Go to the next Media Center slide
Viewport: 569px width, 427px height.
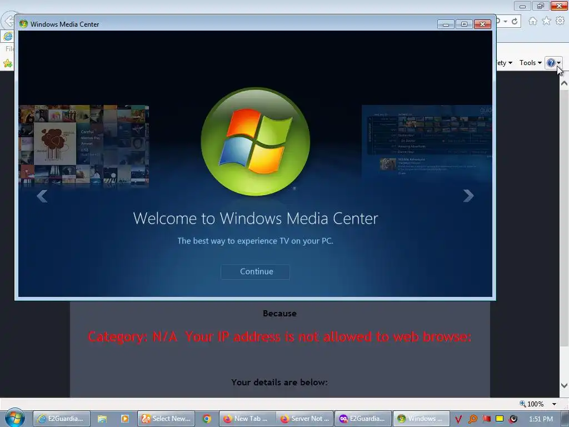pos(468,196)
